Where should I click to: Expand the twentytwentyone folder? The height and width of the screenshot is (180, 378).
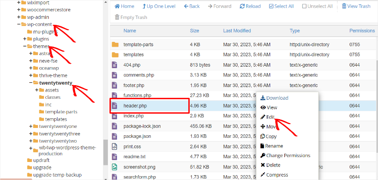(31, 126)
